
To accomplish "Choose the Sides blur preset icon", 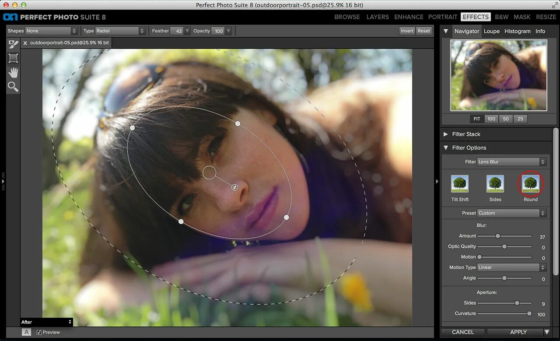I will 495,184.
